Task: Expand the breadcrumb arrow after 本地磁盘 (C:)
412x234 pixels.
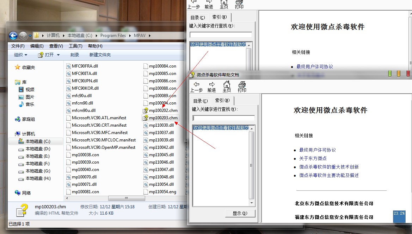Action: [x=97, y=36]
